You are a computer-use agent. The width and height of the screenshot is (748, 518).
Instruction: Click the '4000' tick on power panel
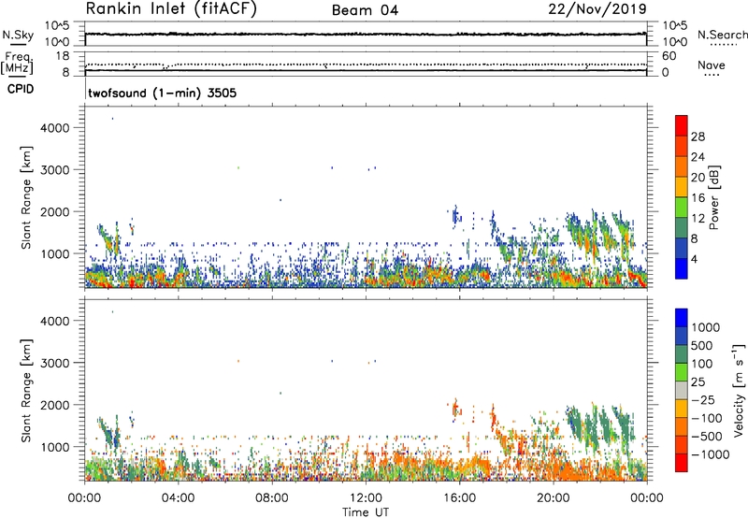(x=54, y=128)
